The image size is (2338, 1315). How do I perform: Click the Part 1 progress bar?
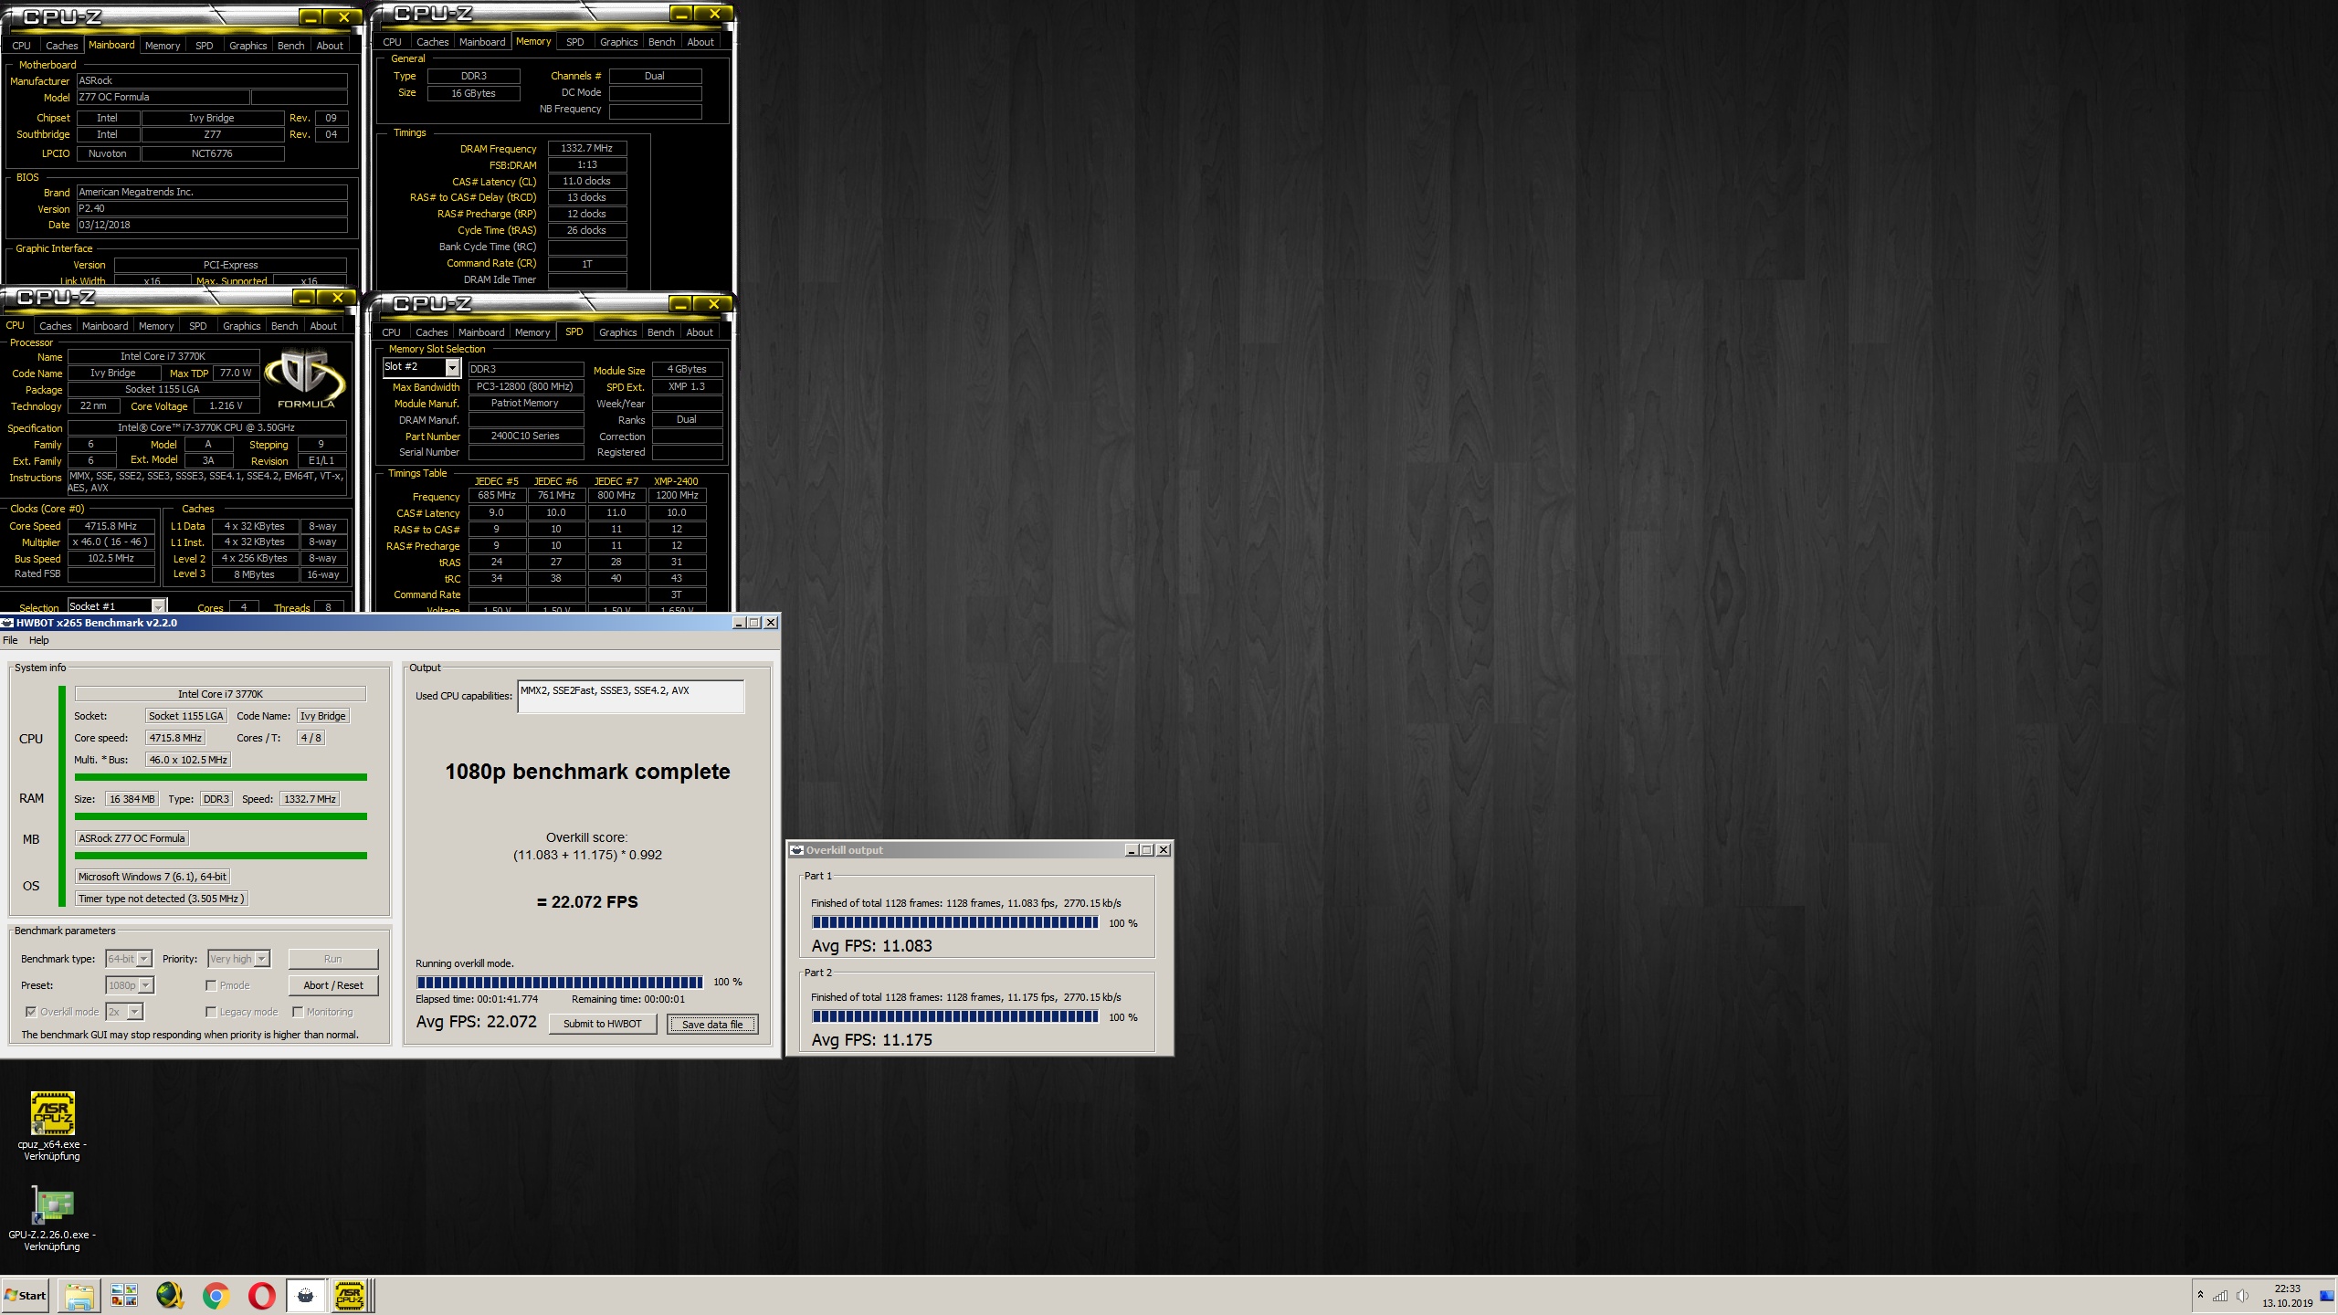[x=955, y=923]
